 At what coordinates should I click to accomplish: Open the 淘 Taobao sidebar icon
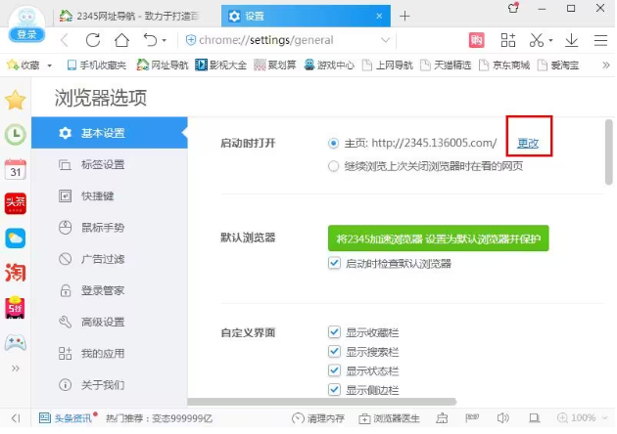click(16, 272)
